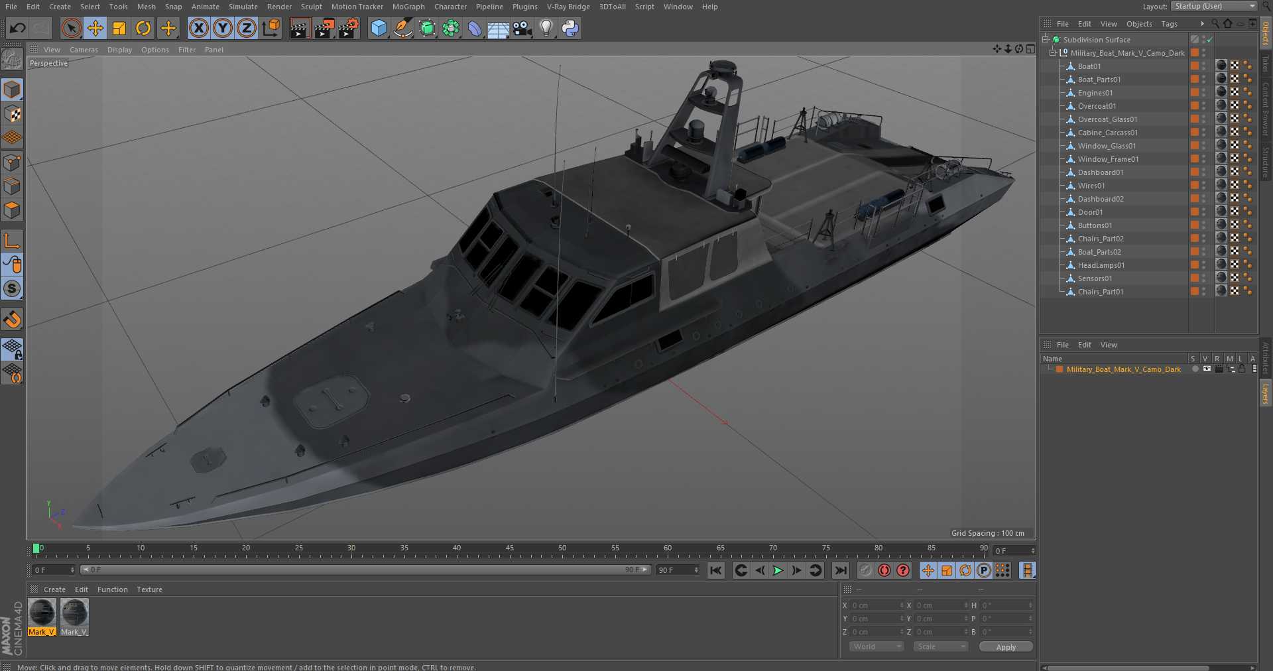Click Record Active Objects keyframe button
Image resolution: width=1273 pixels, height=671 pixels.
point(865,570)
